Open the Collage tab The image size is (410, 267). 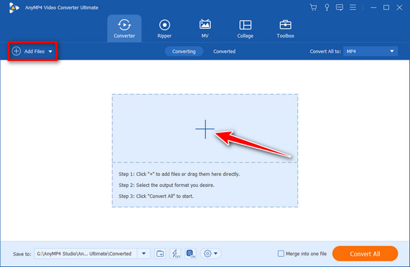click(x=245, y=29)
